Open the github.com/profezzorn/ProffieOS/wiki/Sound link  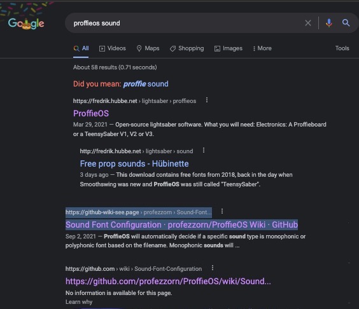tap(168, 281)
